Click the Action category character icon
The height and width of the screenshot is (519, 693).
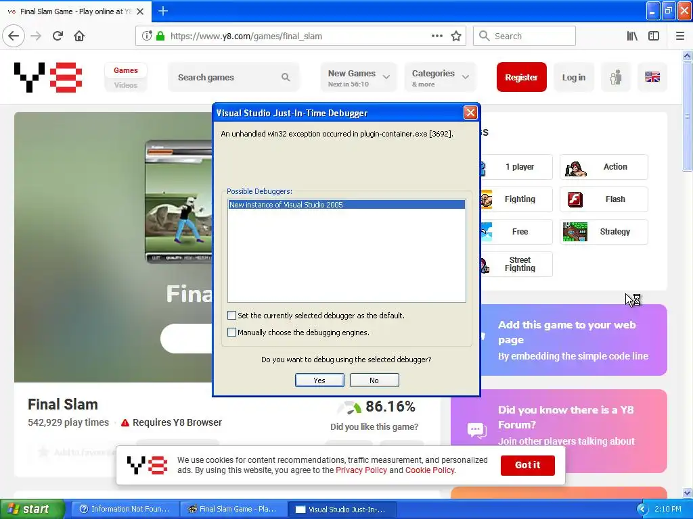pos(575,168)
